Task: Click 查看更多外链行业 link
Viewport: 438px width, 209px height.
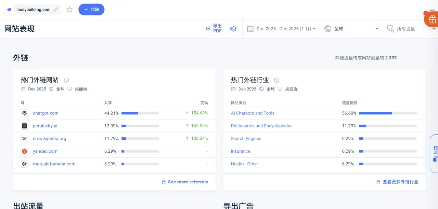Action: (400, 182)
